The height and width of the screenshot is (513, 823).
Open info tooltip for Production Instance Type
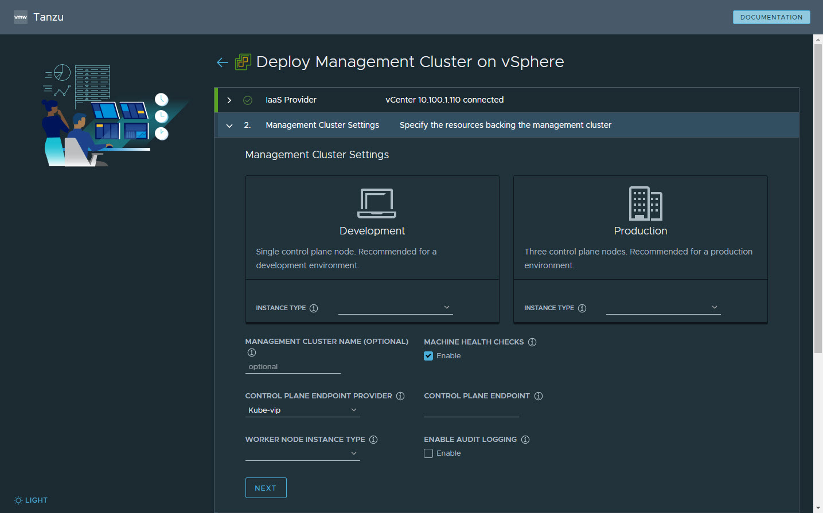582,308
